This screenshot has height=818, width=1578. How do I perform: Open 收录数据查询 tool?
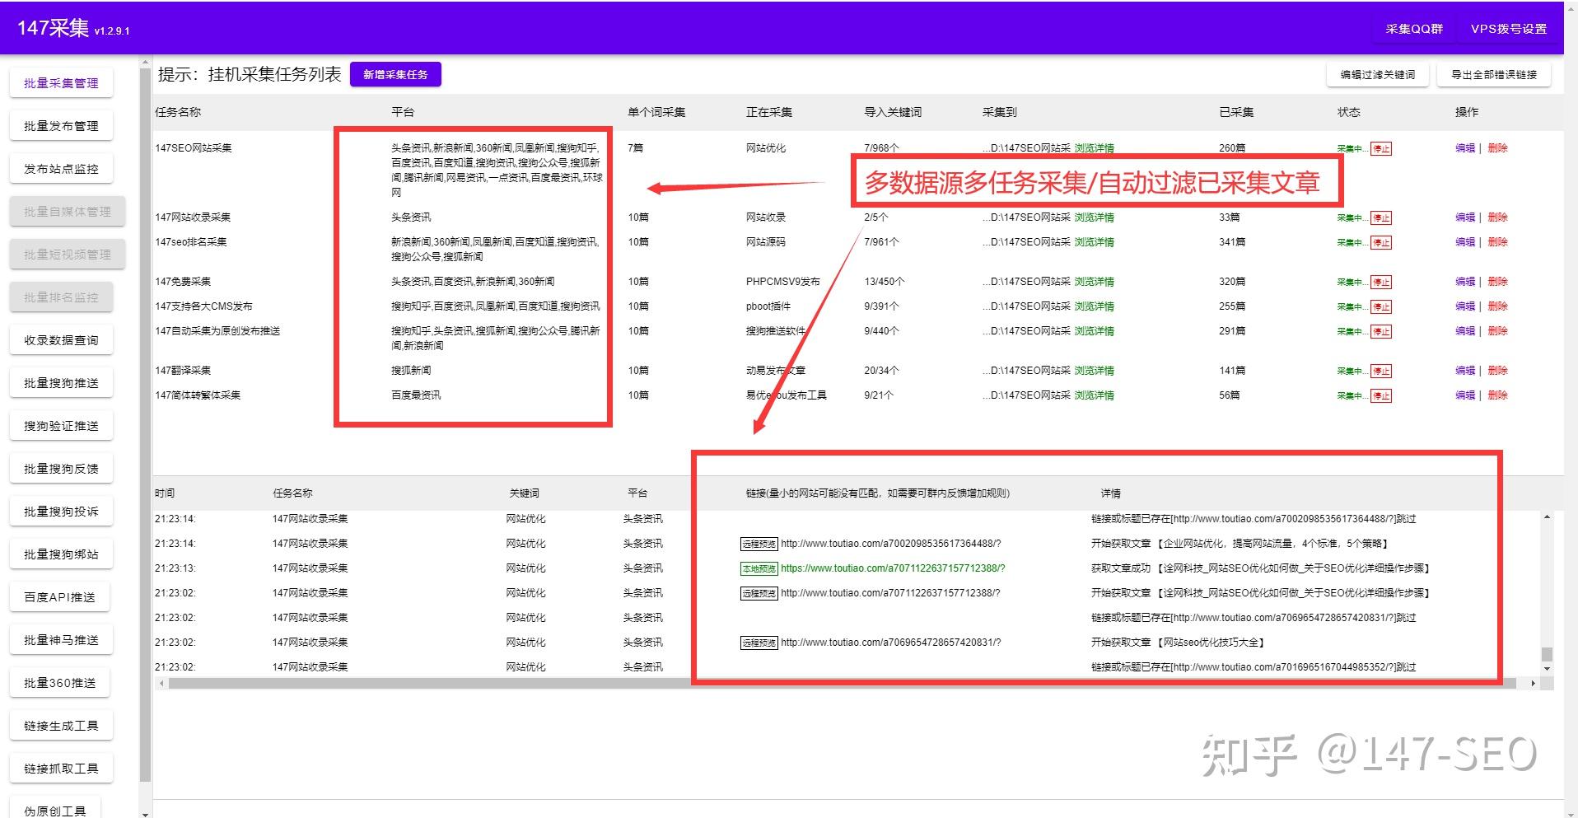tap(61, 339)
